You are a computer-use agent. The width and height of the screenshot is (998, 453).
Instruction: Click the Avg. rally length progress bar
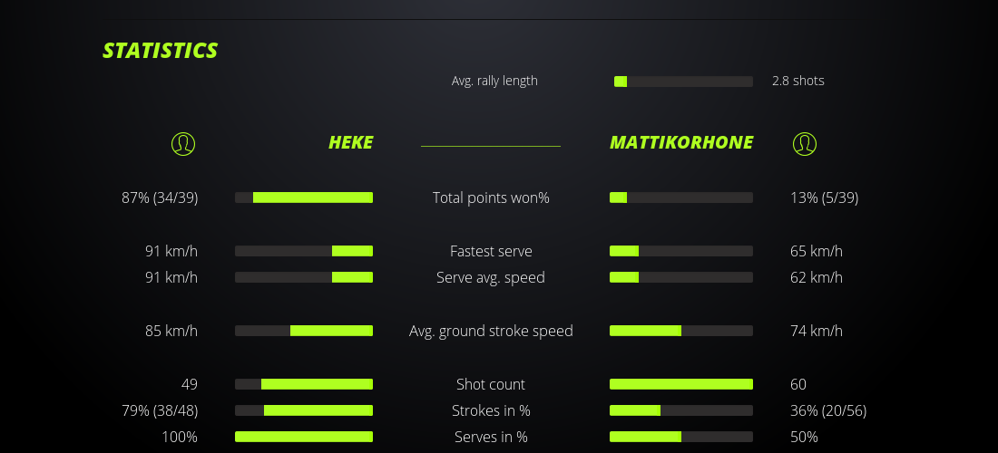(683, 82)
